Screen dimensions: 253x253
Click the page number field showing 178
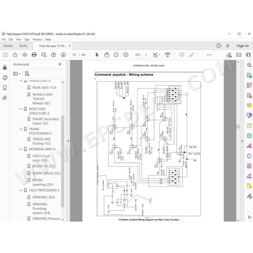coord(74,55)
